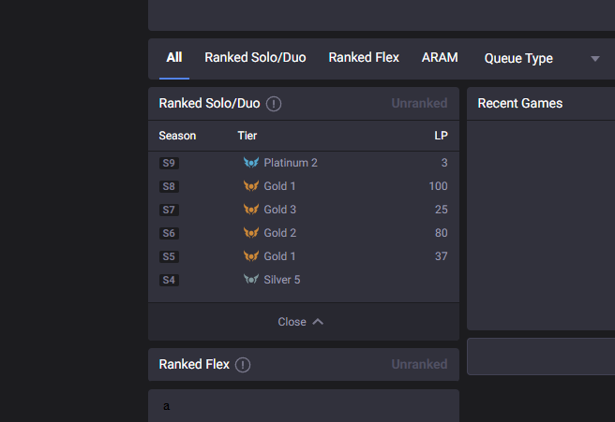The height and width of the screenshot is (422, 615).
Task: Click the Gold 2 tier emblem icon
Action: (251, 233)
